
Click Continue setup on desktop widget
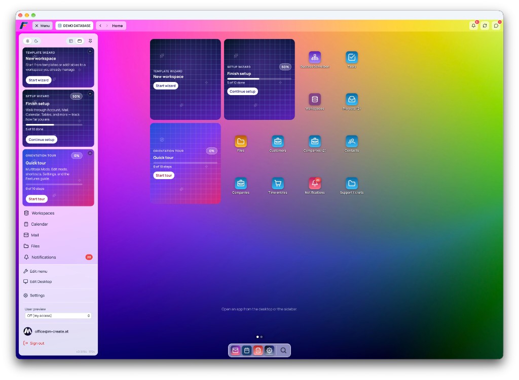tap(242, 91)
